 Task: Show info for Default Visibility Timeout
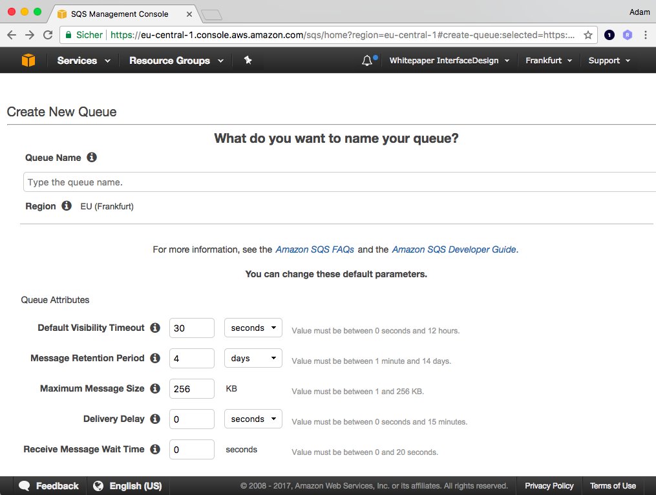point(155,328)
